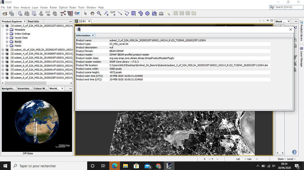This screenshot has width=304, height=170.
Task: Switch to the Colour Manipulation tab
Action: point(41,88)
